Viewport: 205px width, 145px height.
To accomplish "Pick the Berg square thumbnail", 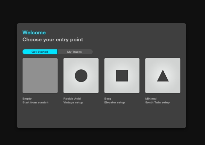I will coord(122,76).
